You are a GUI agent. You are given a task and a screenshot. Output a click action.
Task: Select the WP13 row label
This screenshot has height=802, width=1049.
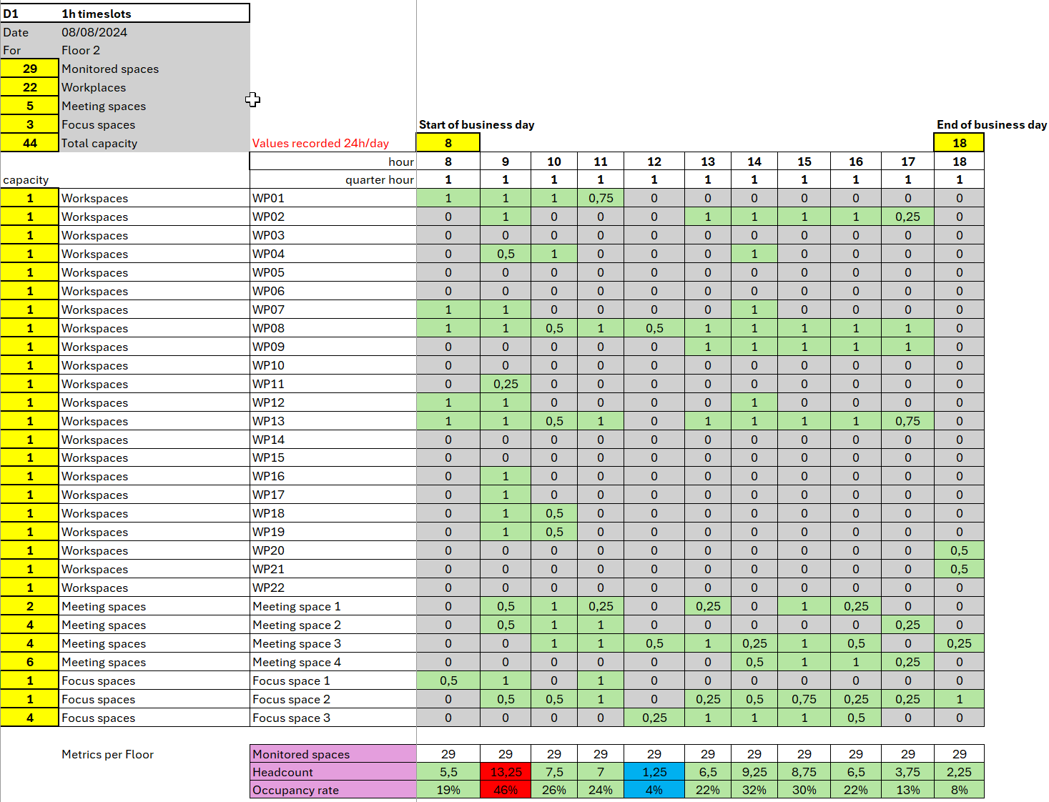click(333, 421)
